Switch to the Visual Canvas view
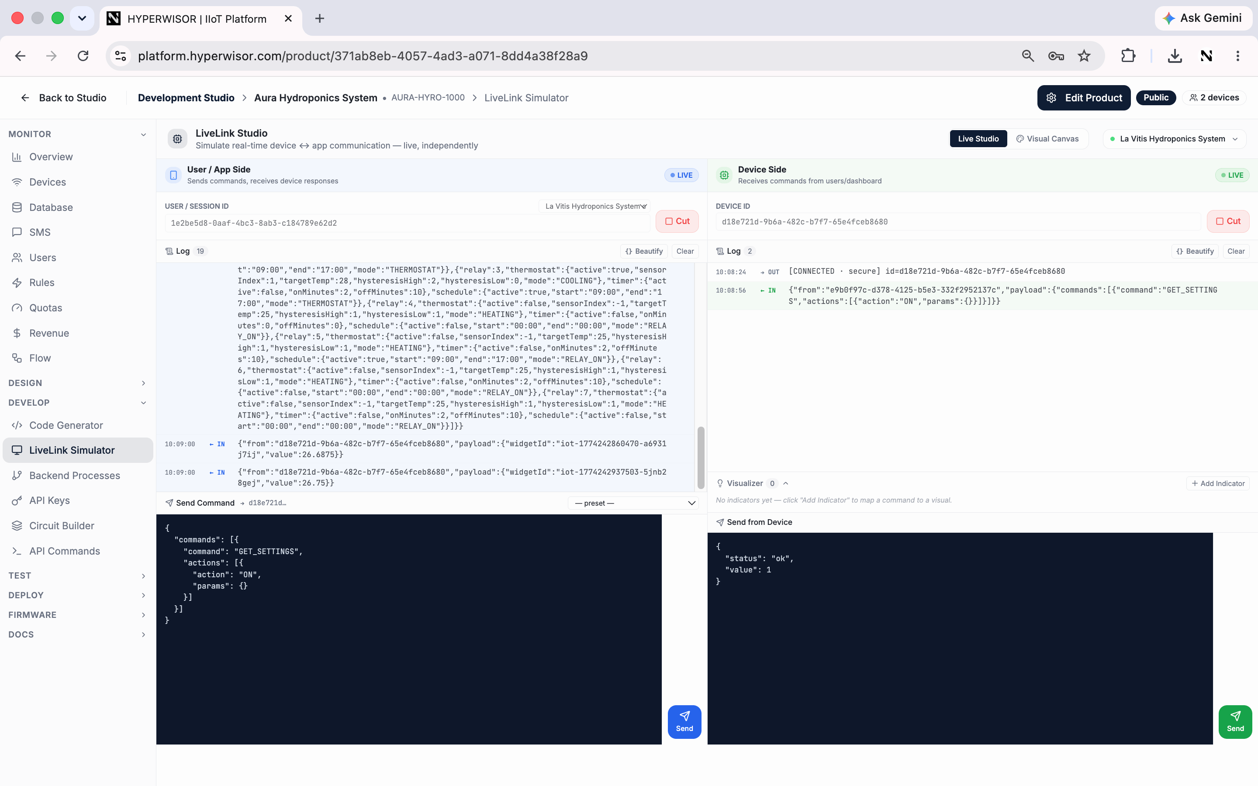Viewport: 1258px width, 786px height. 1047,139
